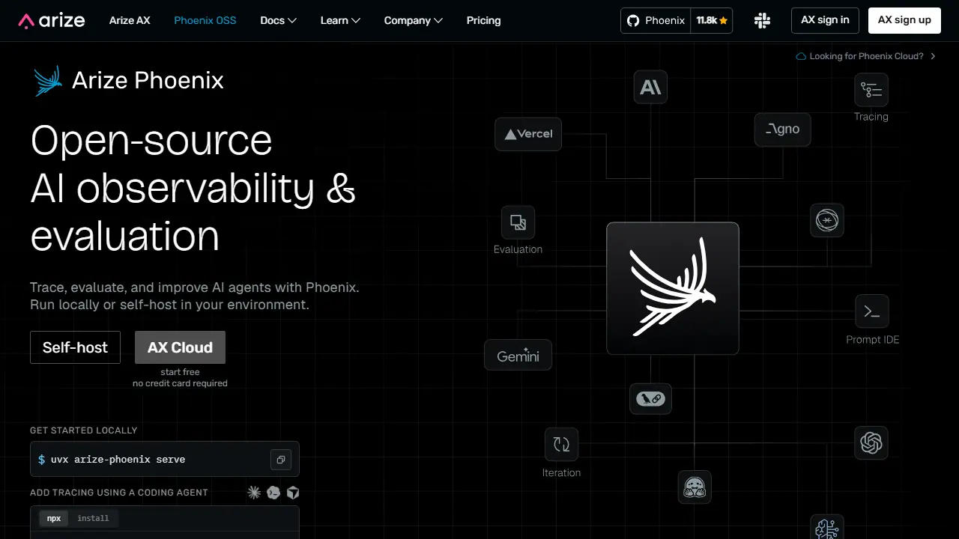Click the Prompt IDE terminal icon
The height and width of the screenshot is (539, 959).
[872, 311]
